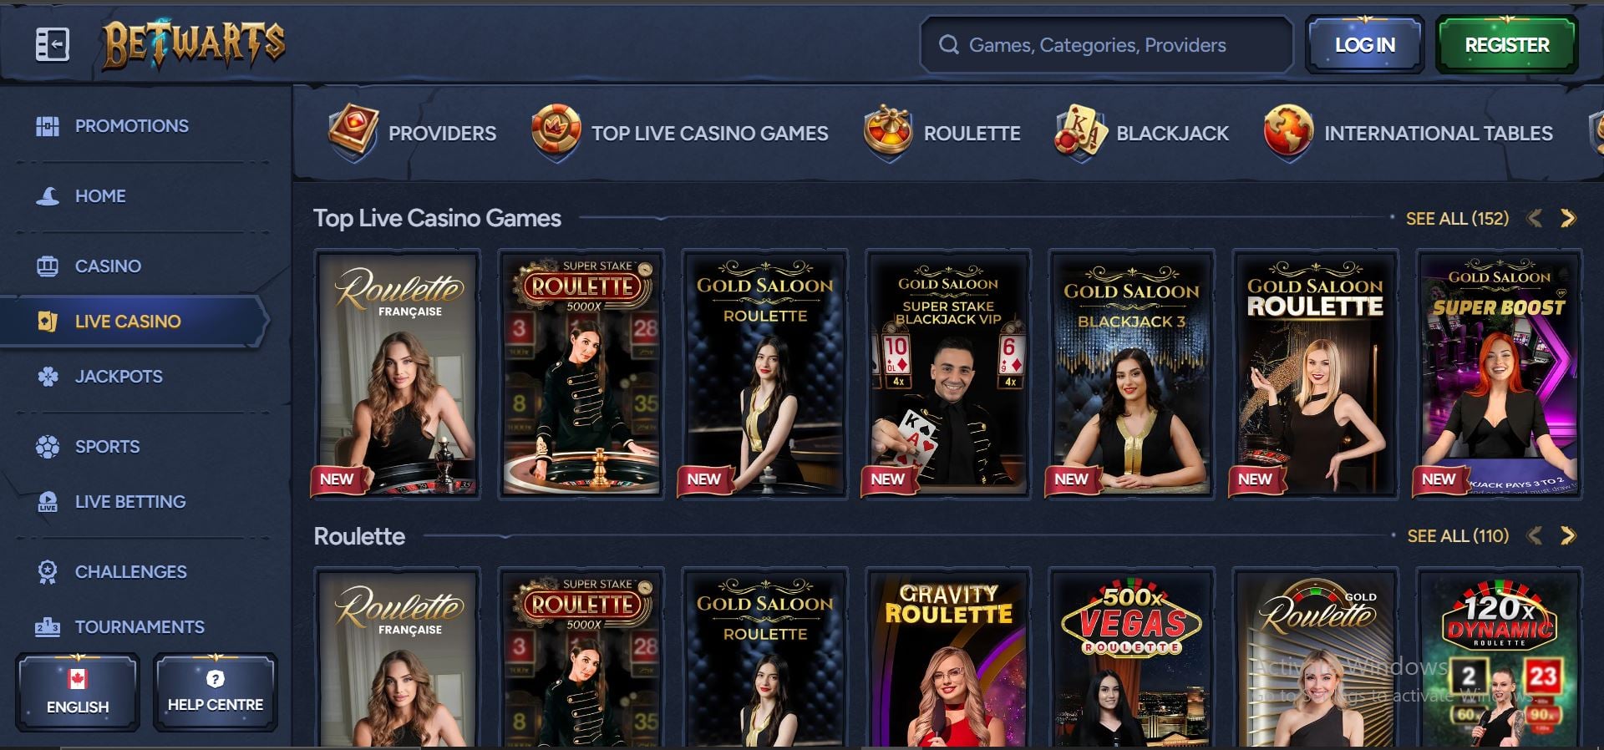Select the Top Live Casino Games chip icon

(x=556, y=133)
